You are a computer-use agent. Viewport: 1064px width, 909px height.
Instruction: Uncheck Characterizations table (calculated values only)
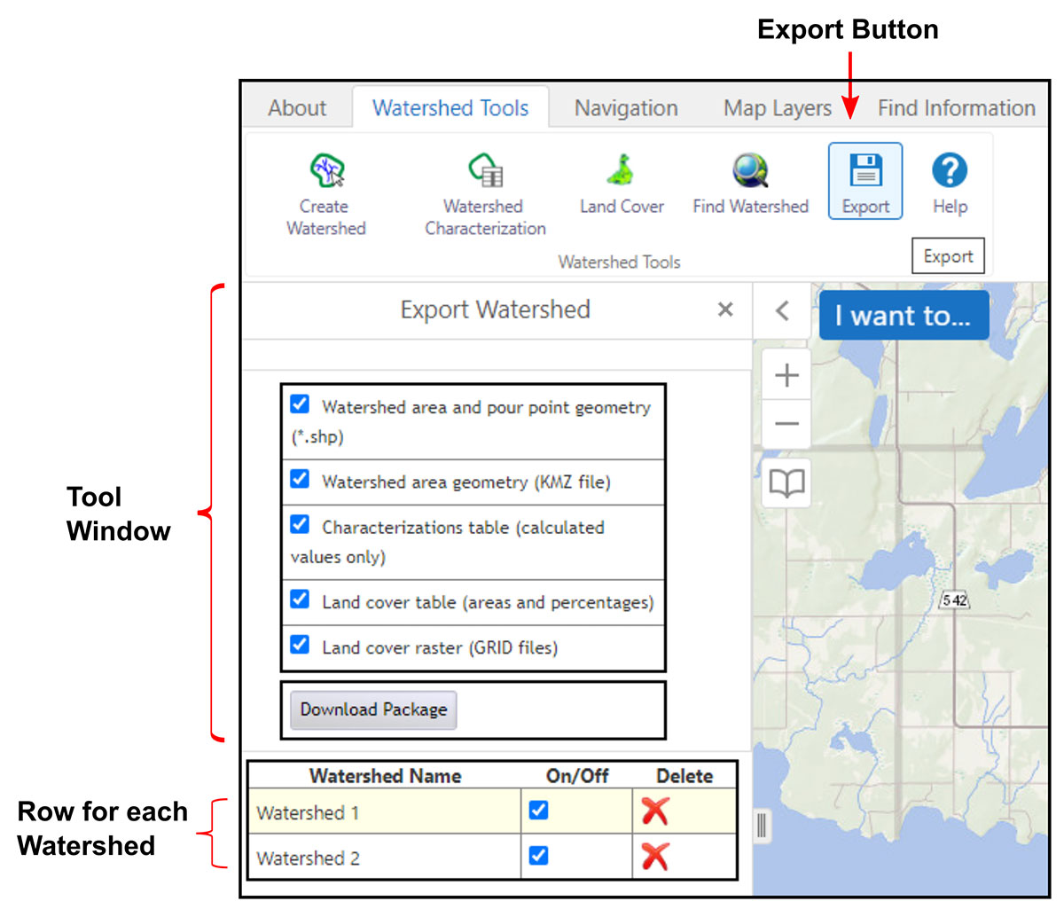(x=299, y=524)
